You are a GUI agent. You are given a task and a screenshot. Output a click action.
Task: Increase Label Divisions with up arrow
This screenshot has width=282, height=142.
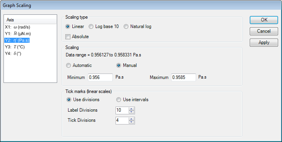click(x=131, y=109)
